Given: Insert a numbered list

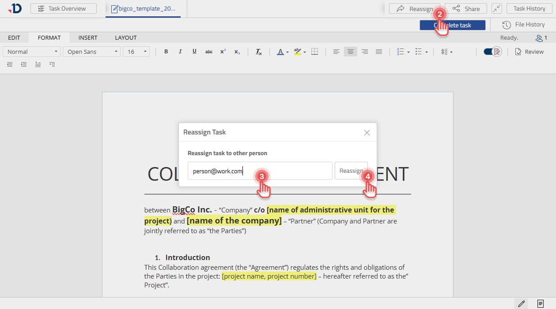Looking at the screenshot, I should tap(401, 52).
